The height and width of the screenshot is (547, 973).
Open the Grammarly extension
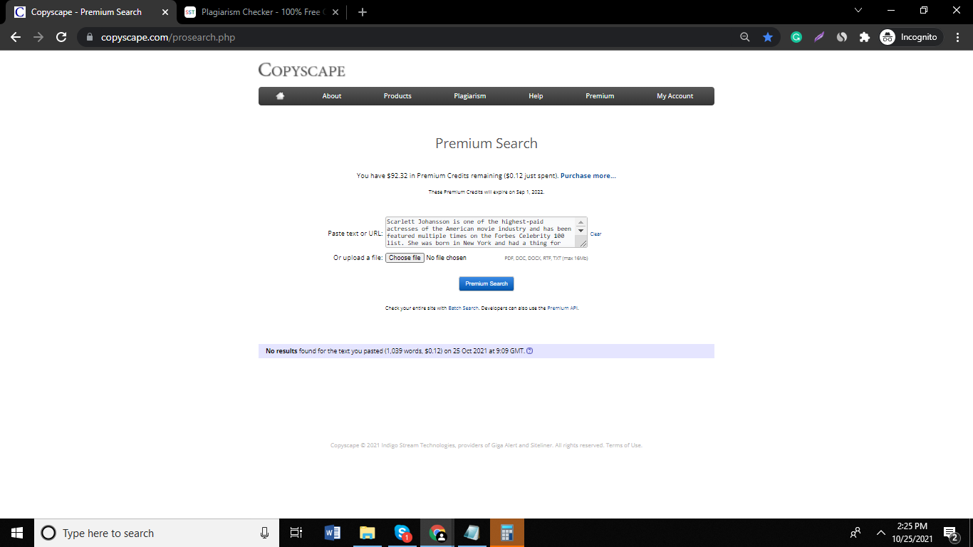(796, 37)
